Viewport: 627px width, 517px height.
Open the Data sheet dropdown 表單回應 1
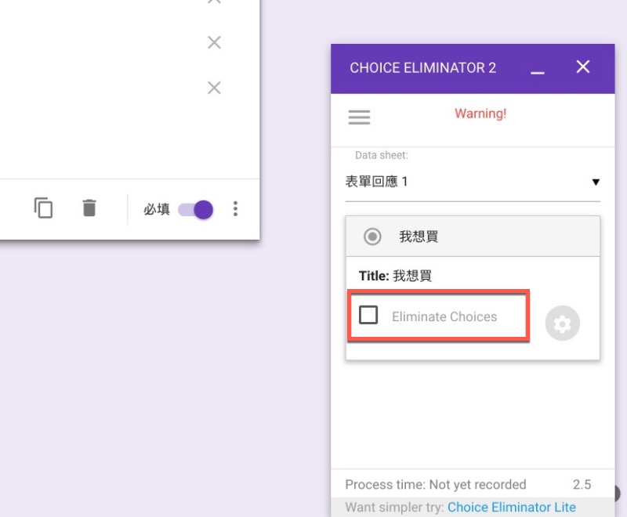[x=473, y=182]
